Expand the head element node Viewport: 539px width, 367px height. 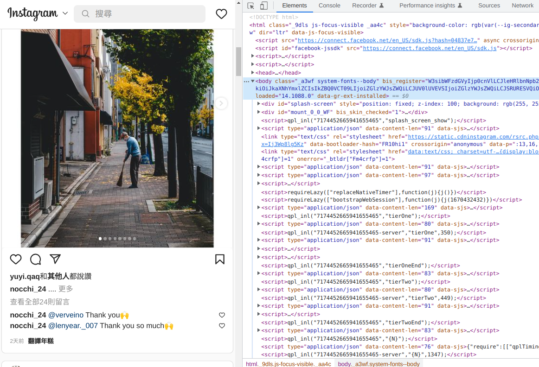[253, 73]
